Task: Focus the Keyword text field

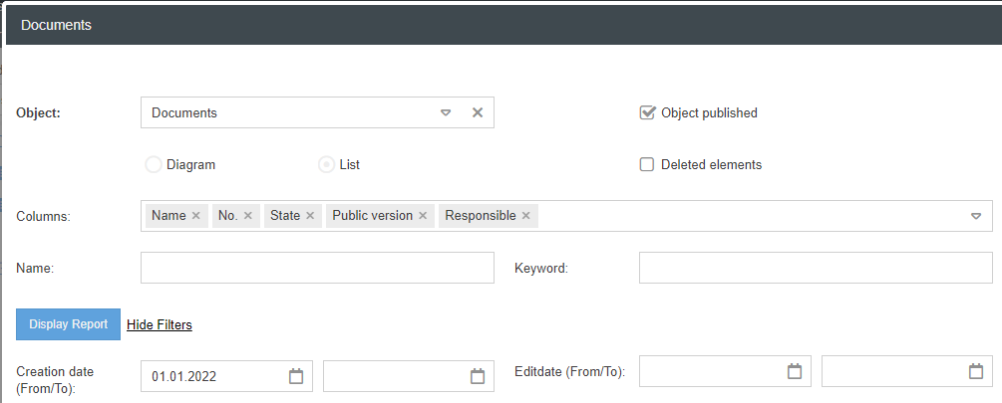Action: (x=815, y=268)
